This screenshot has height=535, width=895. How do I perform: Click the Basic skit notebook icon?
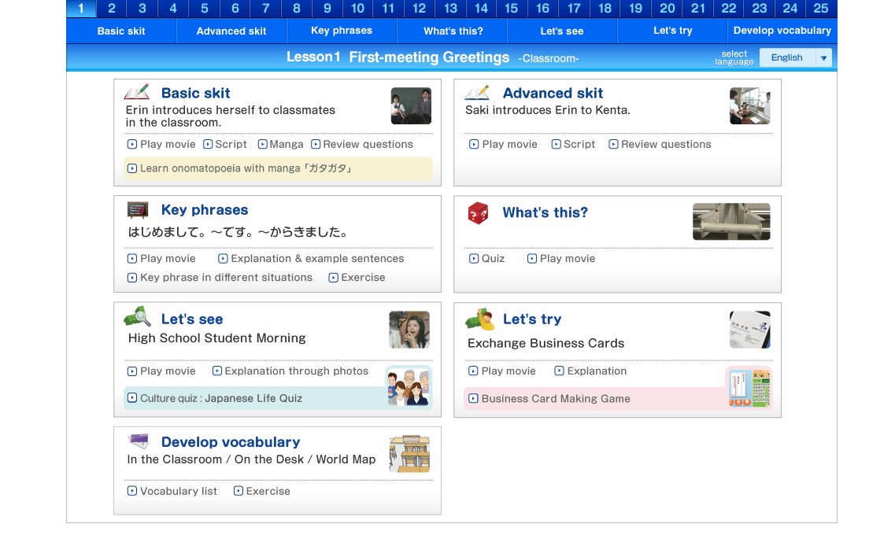(137, 92)
